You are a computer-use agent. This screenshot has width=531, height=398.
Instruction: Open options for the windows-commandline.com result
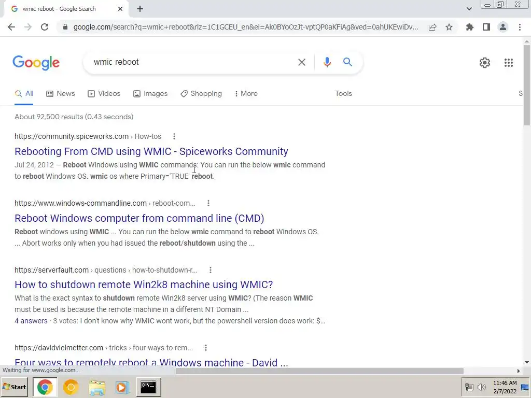click(208, 203)
